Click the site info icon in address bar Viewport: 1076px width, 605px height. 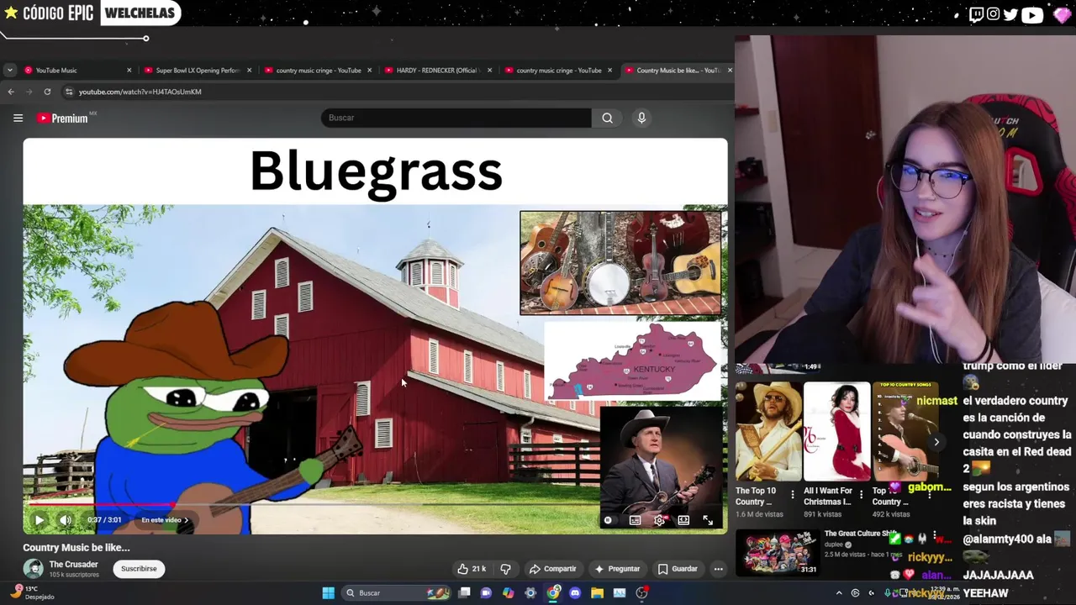coord(70,92)
